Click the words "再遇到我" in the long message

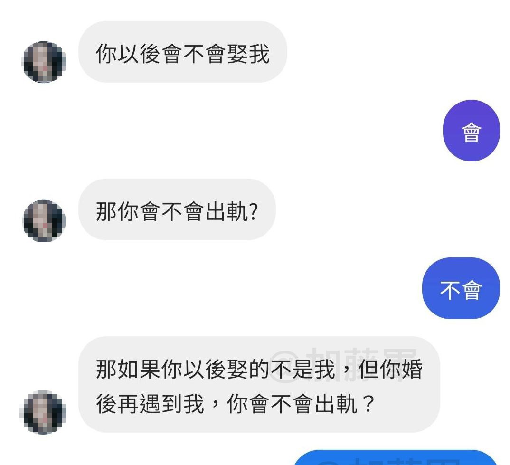point(161,404)
